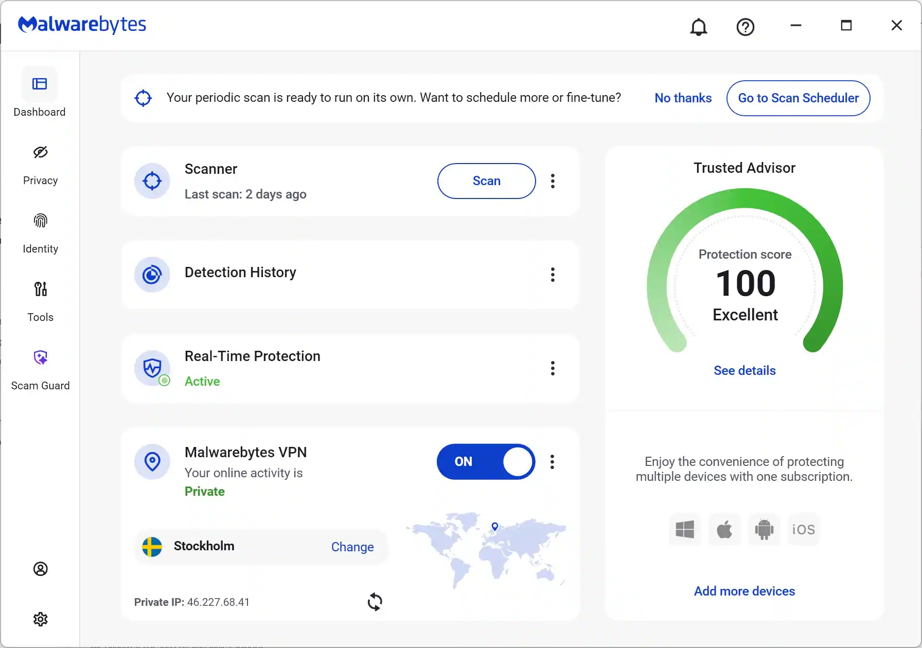Open the Privacy section in sidebar

40,166
